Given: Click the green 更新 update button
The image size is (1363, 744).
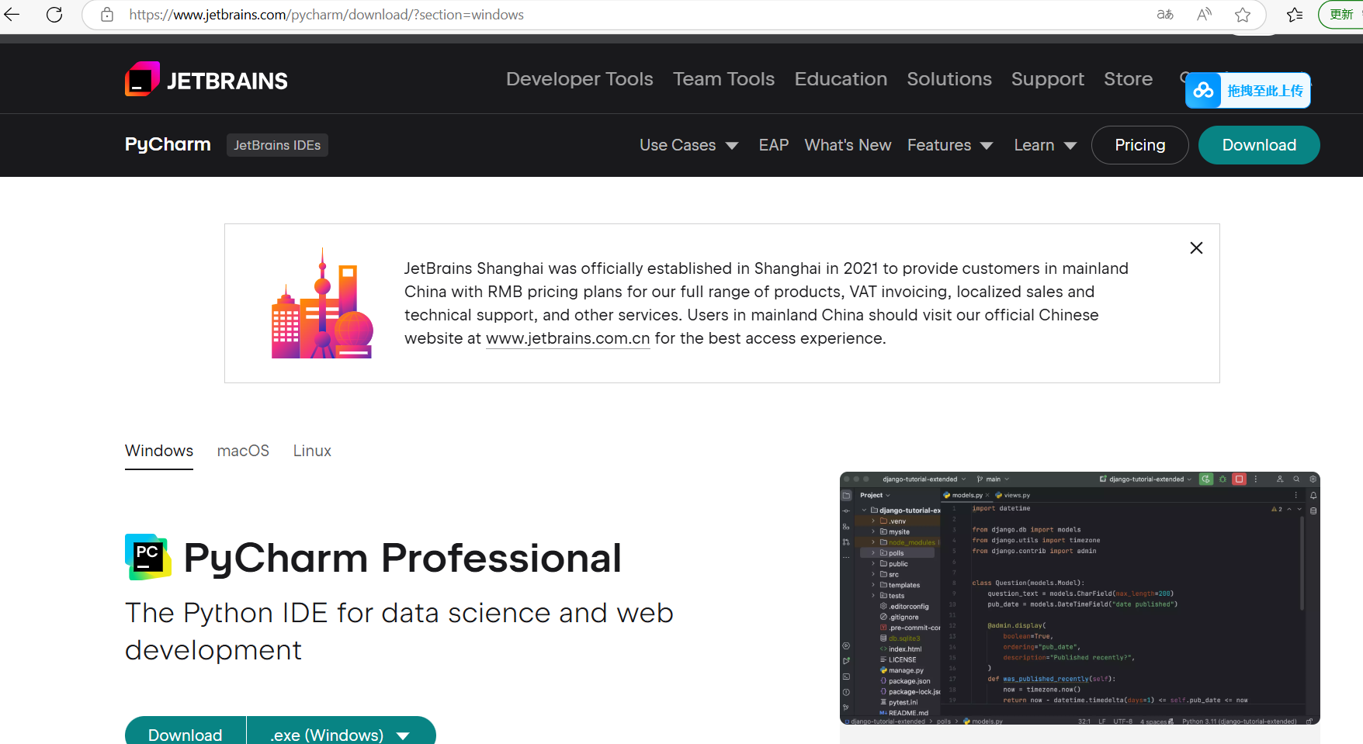Looking at the screenshot, I should [1341, 14].
